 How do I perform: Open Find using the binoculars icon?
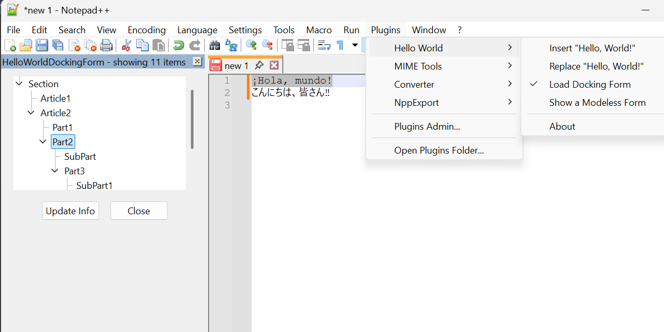tap(214, 46)
